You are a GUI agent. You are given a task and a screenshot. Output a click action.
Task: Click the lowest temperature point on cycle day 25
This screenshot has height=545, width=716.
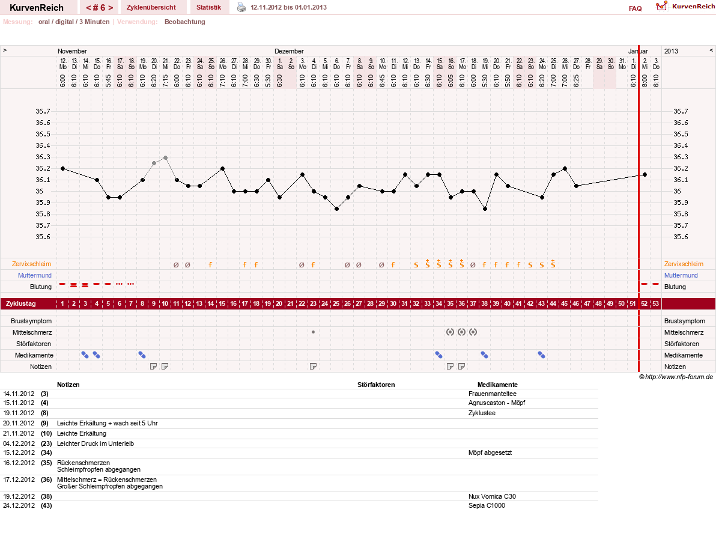tap(336, 209)
